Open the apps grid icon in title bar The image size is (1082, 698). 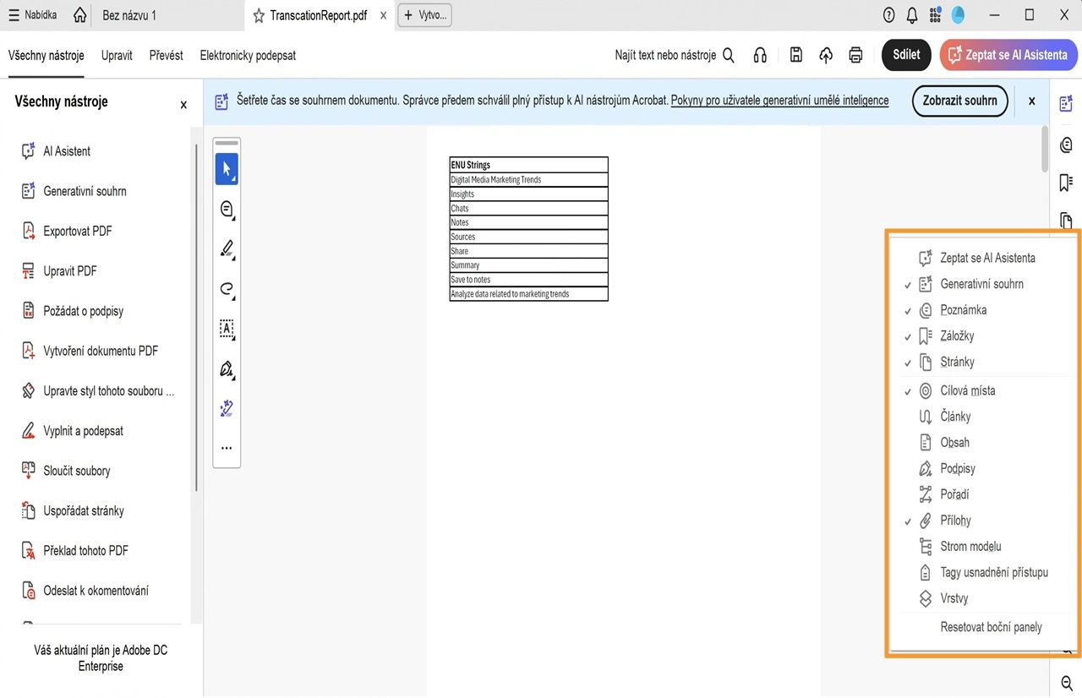coord(935,15)
